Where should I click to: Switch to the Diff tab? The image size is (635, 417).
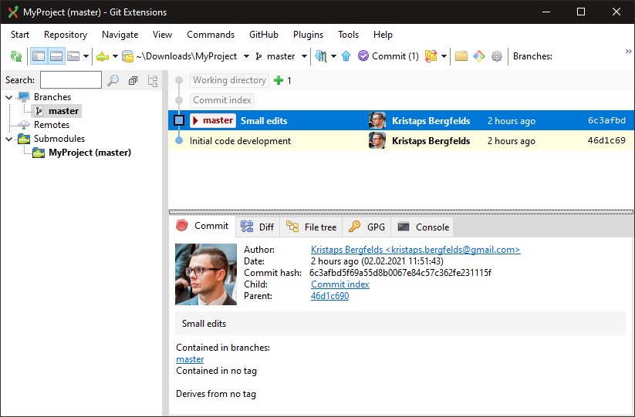point(258,227)
